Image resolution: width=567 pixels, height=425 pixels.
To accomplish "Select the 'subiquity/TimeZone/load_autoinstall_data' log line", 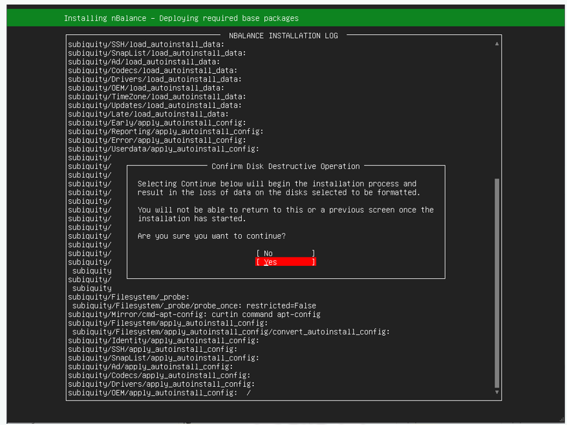I will point(155,96).
